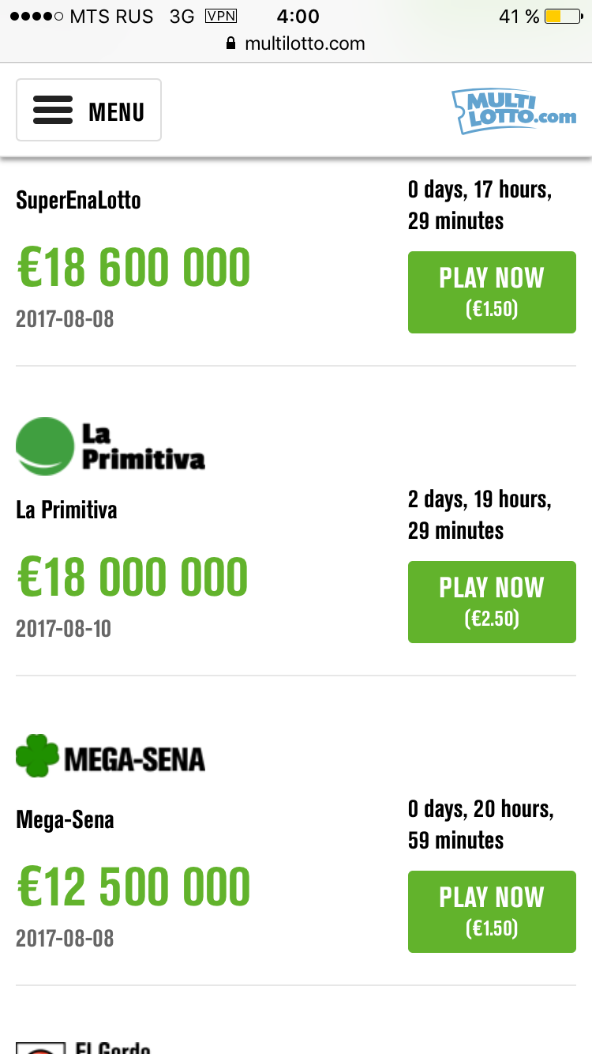592x1054 pixels.
Task: Tap the €18 600 000 jackpot amount
Action: 133,269
